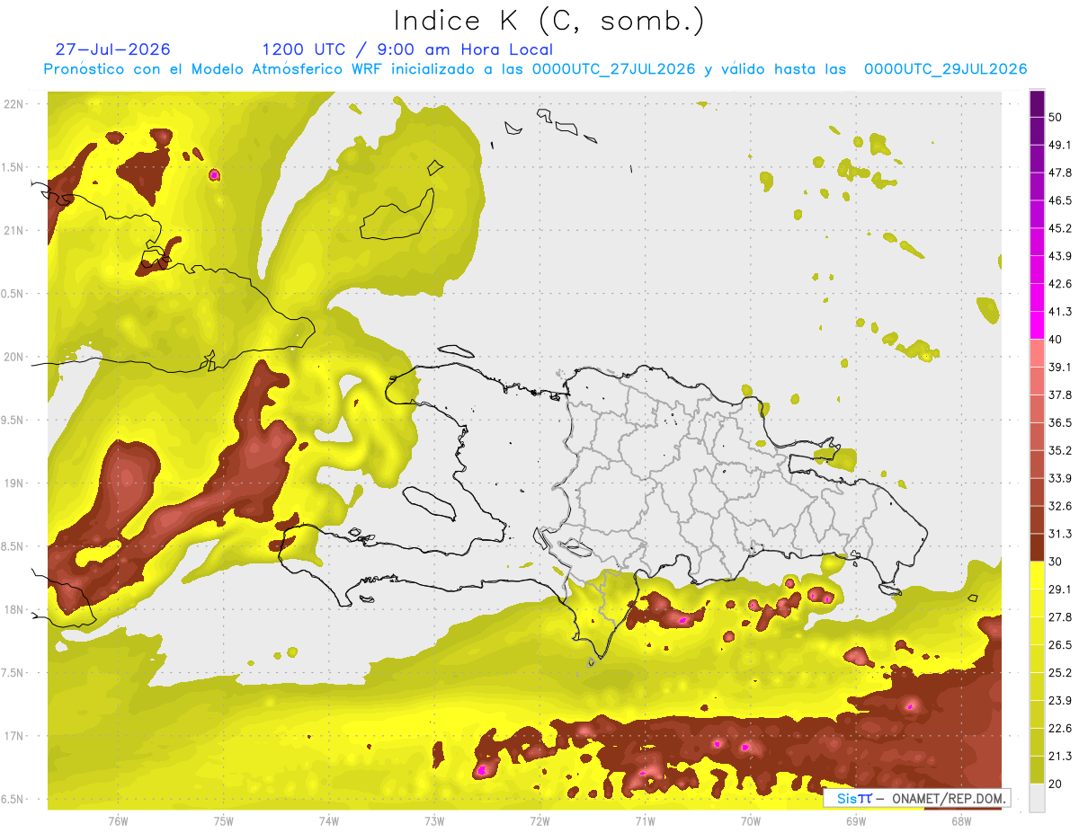This screenshot has width=1079, height=833.
Task: Click the '76W' longitude label
Action: (x=118, y=820)
